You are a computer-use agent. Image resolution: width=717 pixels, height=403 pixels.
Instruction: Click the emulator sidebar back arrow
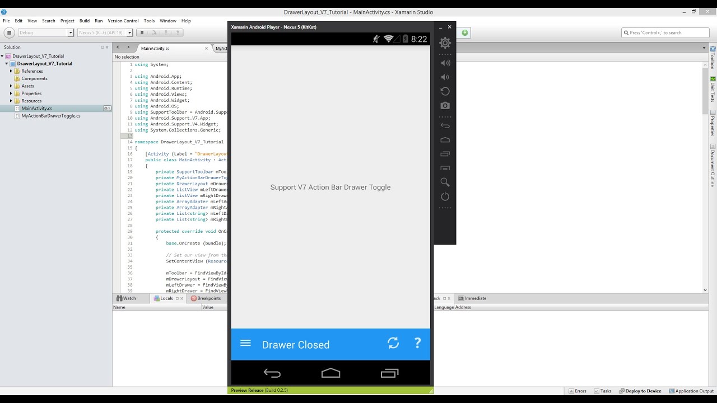pyautogui.click(x=445, y=126)
